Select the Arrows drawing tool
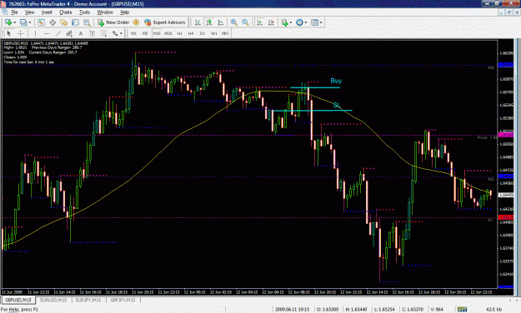 pos(115,33)
